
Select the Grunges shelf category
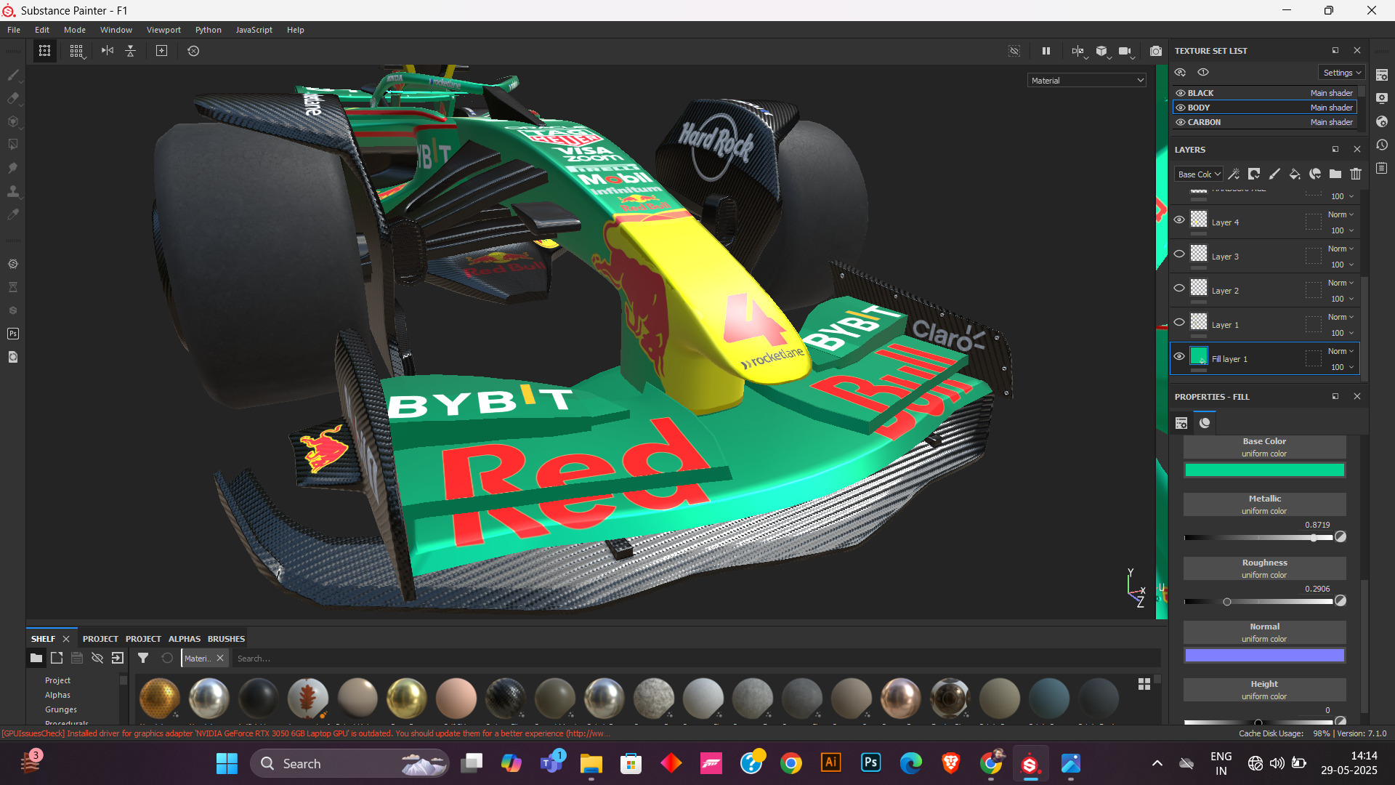61,709
